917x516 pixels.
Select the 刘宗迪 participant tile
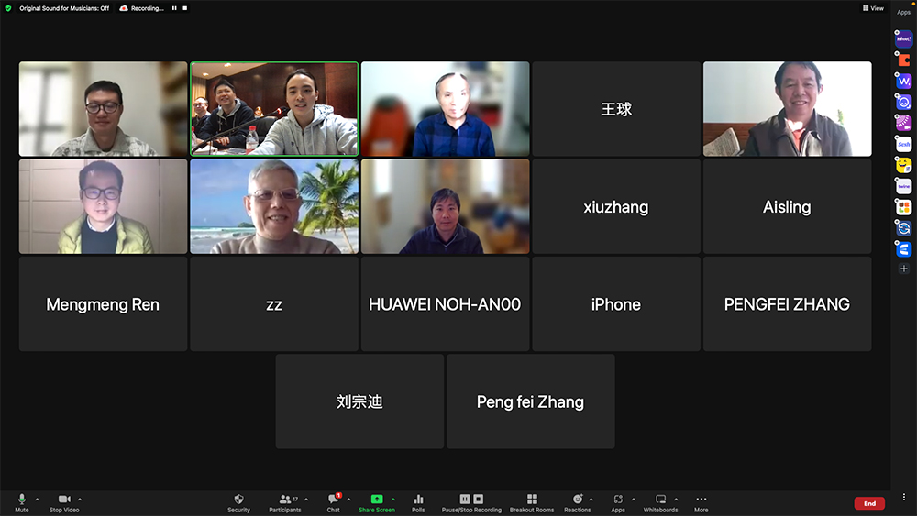click(359, 401)
